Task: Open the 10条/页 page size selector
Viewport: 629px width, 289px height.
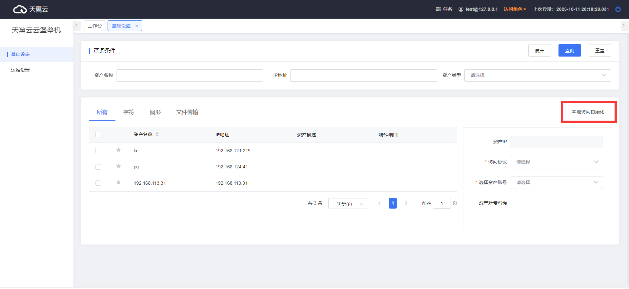Action: pos(347,204)
